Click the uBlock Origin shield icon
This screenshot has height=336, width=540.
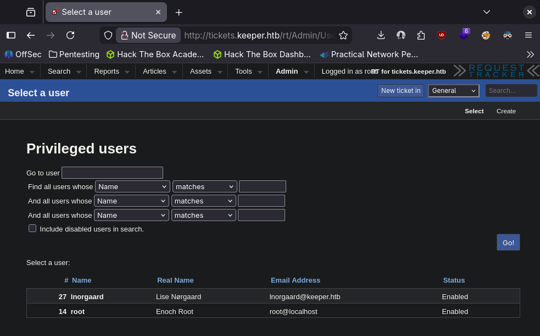(x=441, y=35)
